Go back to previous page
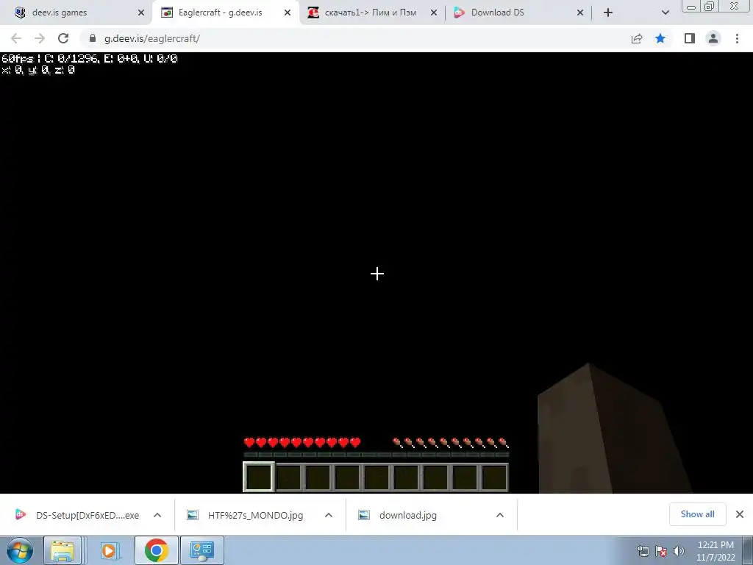Image resolution: width=753 pixels, height=565 pixels. tap(16, 38)
